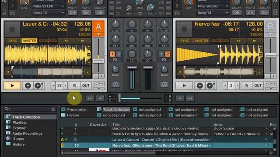Click the skip-to-next global transport button
This screenshot has height=157, width=280.
pos(190,99)
